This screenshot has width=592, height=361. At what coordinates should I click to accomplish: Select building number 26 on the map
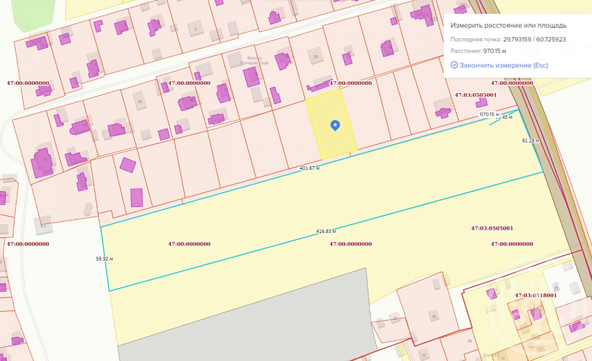(434, 315)
